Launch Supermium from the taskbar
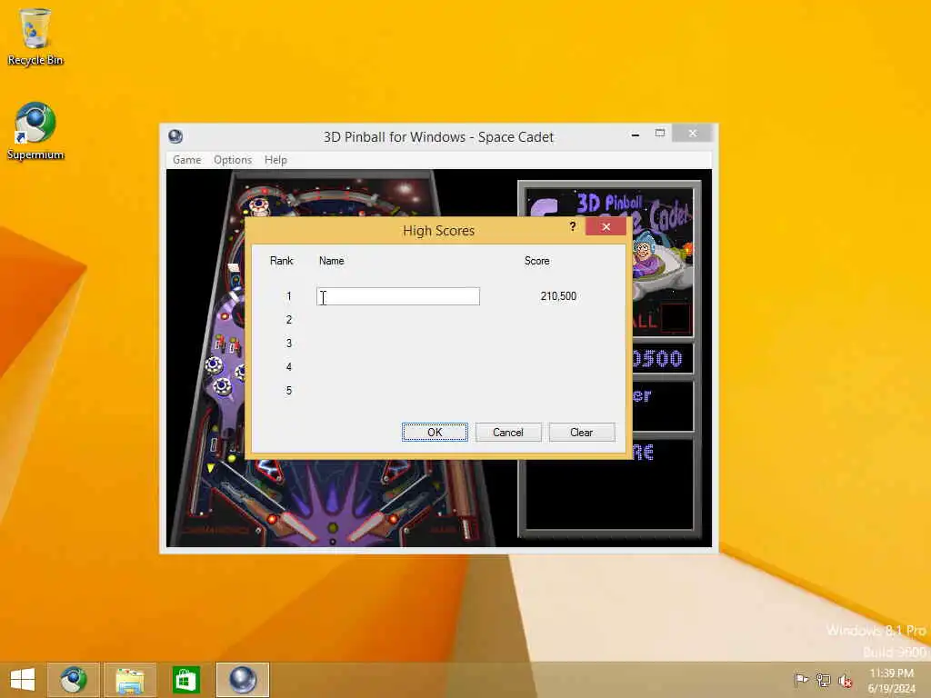 tap(73, 680)
